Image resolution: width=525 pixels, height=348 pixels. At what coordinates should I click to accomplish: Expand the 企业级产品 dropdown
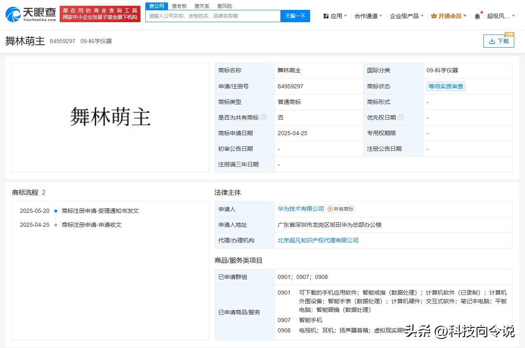422,16
